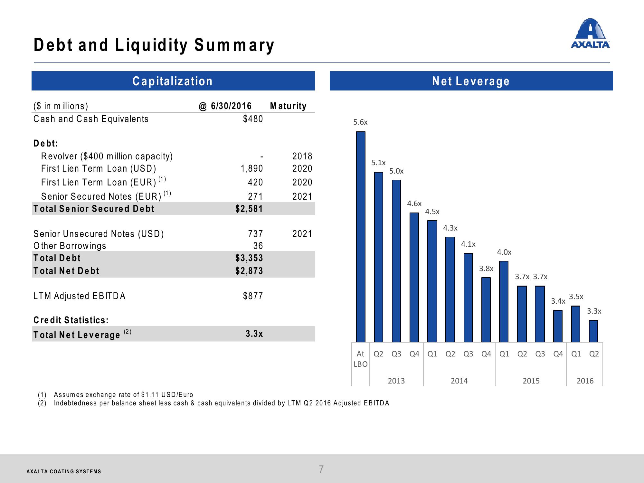Click the $2,873 net debt value
The height and width of the screenshot is (483, 644).
249,271
